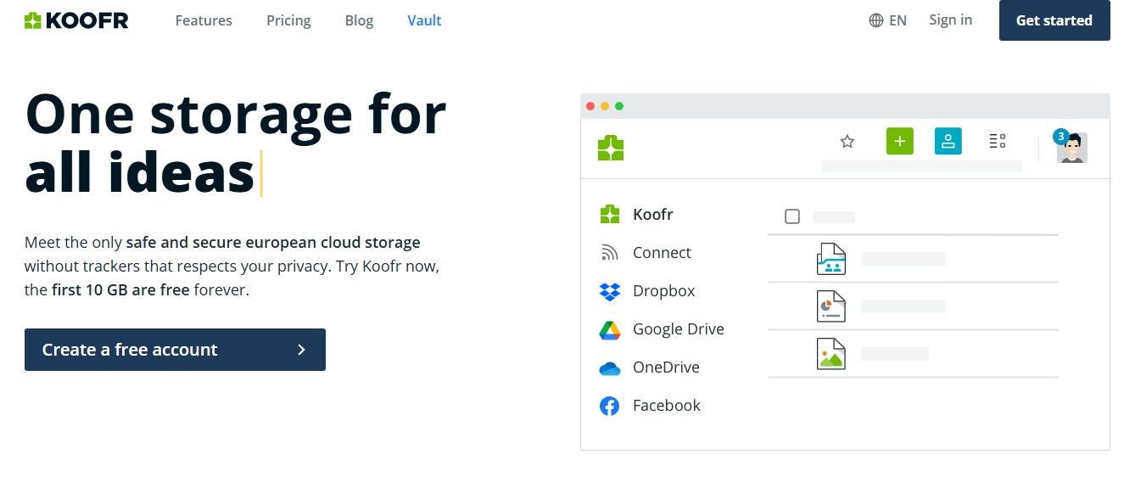
Task: Click 'first 10 GB are free' text
Action: tap(120, 290)
